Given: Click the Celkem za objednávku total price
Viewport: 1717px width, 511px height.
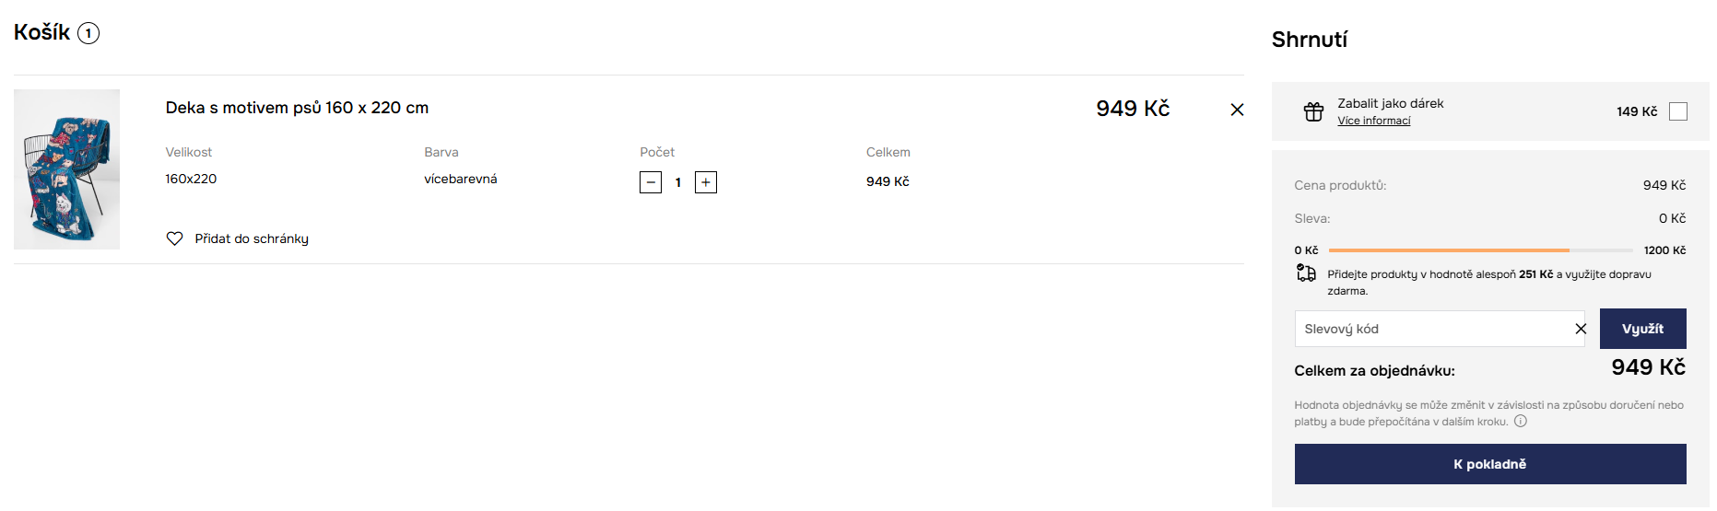Looking at the screenshot, I should tap(1648, 367).
